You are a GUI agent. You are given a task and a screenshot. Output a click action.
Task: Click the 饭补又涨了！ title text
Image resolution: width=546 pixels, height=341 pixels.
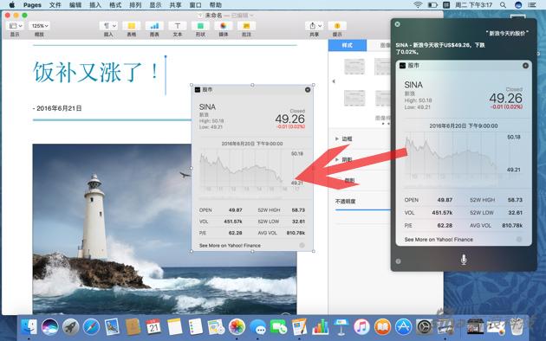[x=95, y=73]
